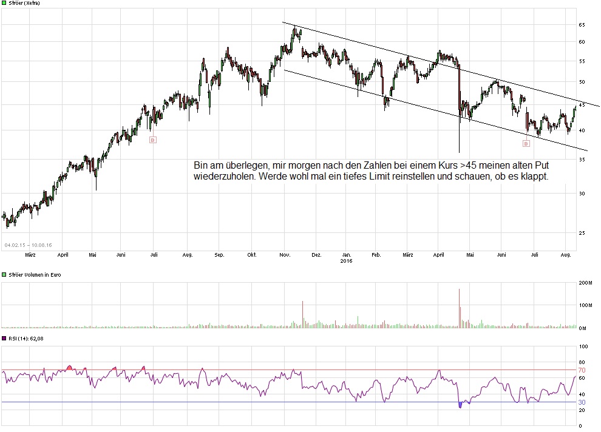Click the RSI dip below 30 in April 2016
The height and width of the screenshot is (432, 601).
point(460,405)
